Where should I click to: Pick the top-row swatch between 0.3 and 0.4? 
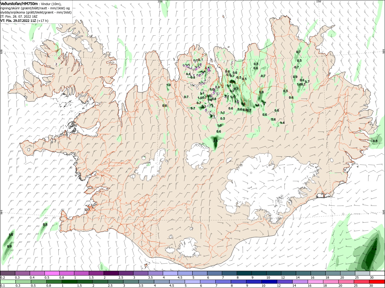click(22, 273)
